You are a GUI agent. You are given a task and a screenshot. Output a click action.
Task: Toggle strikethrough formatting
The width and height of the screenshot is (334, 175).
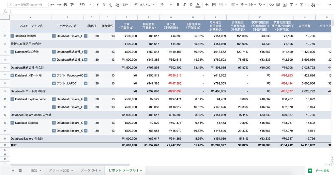pos(191,5)
